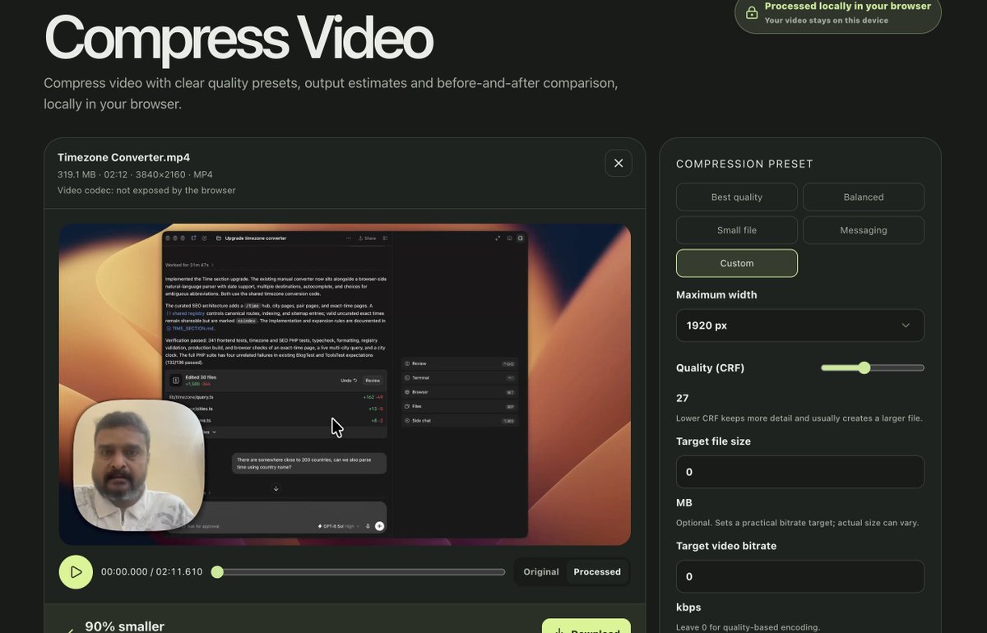Click the Target video bitrate field
The image size is (987, 633).
(800, 577)
